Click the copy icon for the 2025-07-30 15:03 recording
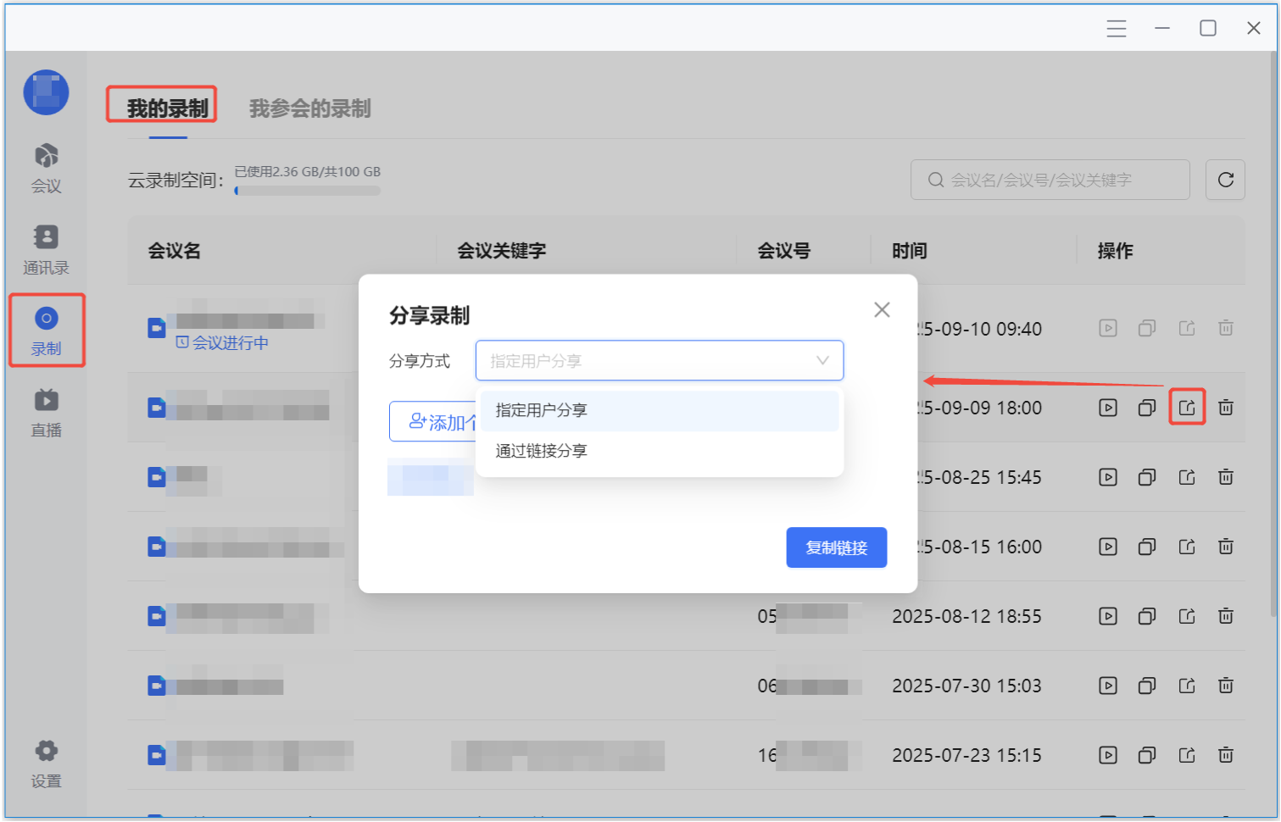Screen dimensions: 1281x822 click(1146, 686)
